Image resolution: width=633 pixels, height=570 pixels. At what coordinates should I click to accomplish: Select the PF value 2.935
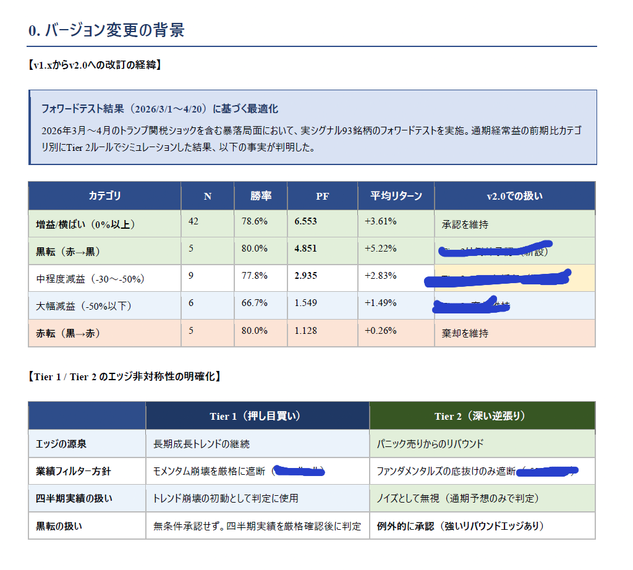[x=305, y=276]
